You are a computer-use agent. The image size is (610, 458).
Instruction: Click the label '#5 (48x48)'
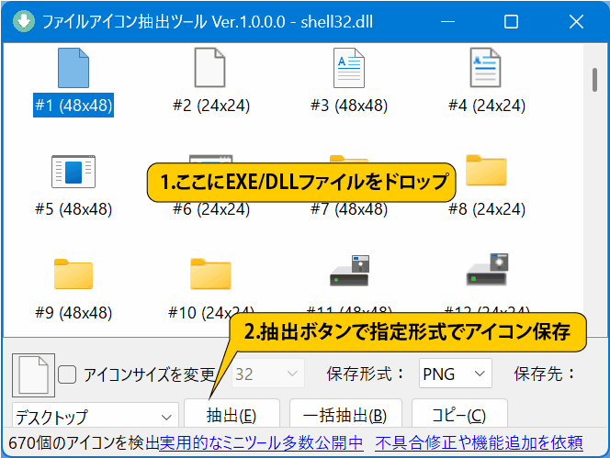(x=73, y=209)
